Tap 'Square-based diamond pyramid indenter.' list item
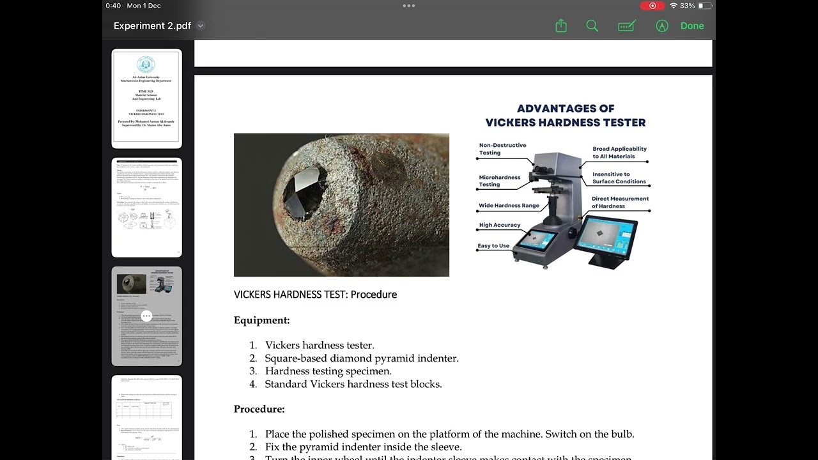This screenshot has width=818, height=460. 362,358
